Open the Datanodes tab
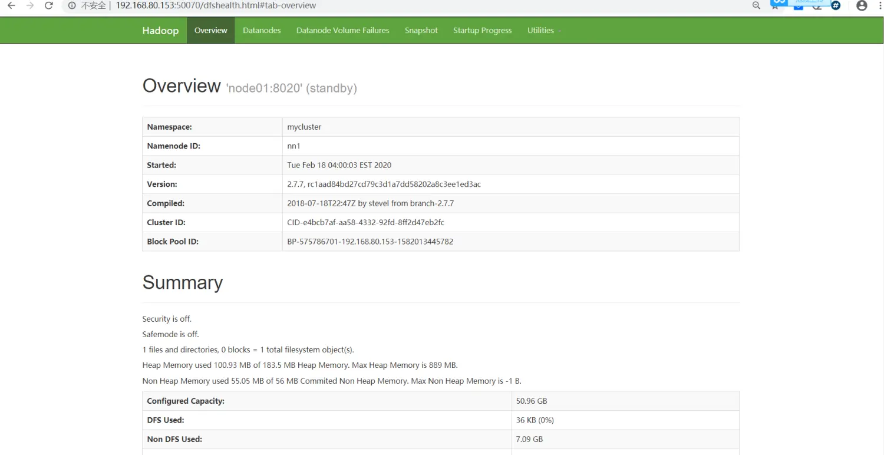The image size is (884, 455). pyautogui.click(x=262, y=30)
